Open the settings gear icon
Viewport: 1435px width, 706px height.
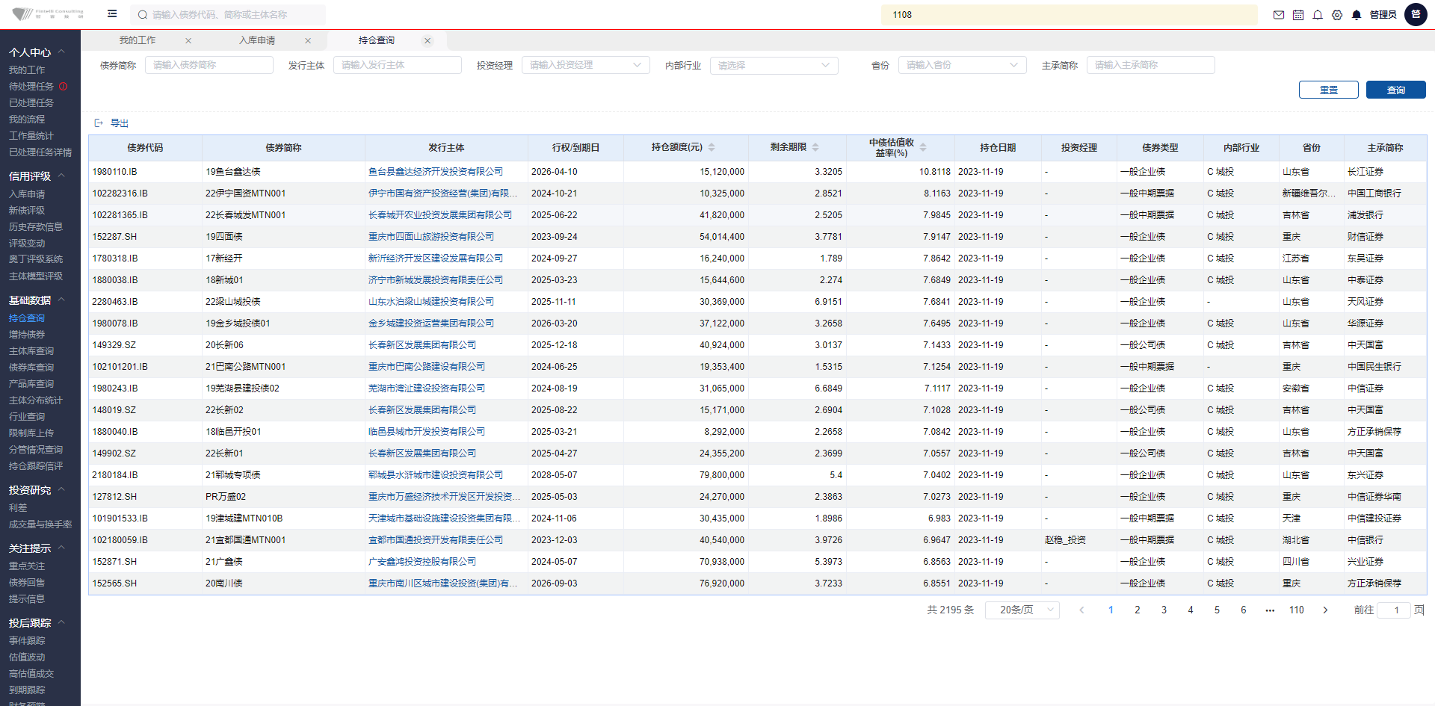point(1337,15)
